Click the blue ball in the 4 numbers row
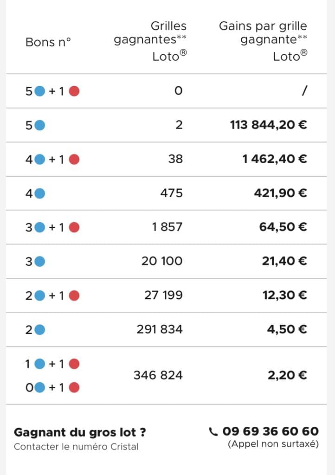This screenshot has height=475, width=335. [40, 193]
